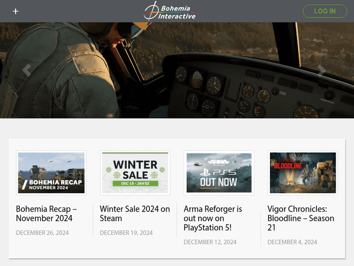Viewport: 354px width, 266px height.
Task: Open the Winter Sale thumbnail image
Action: 135,173
